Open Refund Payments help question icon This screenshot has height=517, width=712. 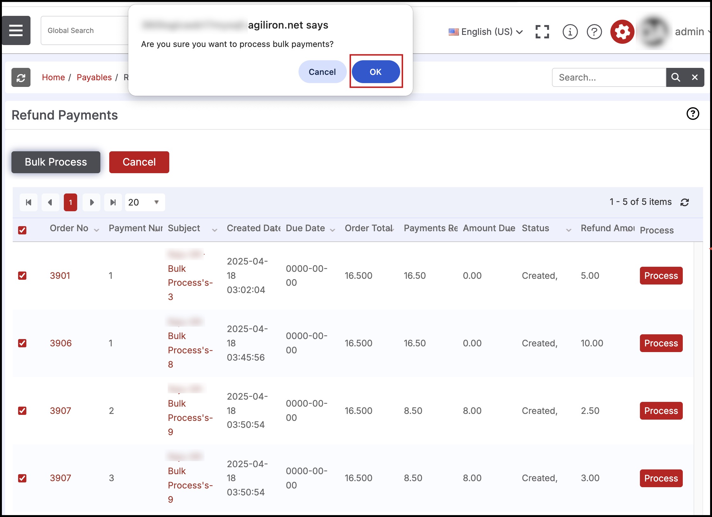[693, 114]
